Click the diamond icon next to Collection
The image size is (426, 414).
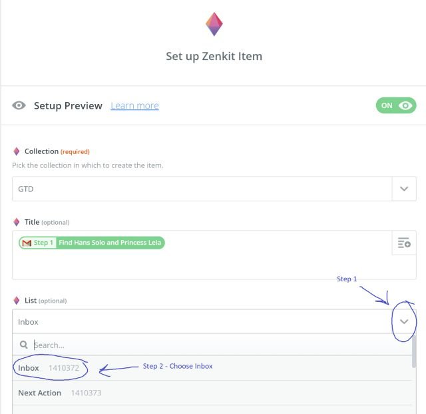pos(16,151)
